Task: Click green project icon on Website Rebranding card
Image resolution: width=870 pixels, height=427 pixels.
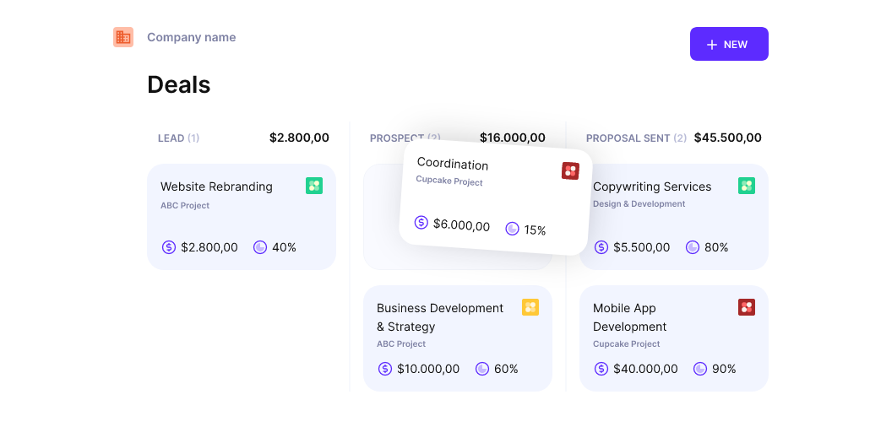Action: (314, 186)
